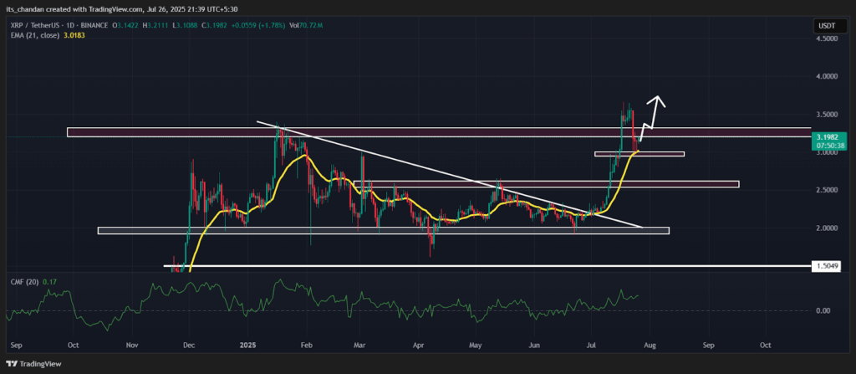Click the TradingView logo
The image size is (856, 374).
pos(33,364)
